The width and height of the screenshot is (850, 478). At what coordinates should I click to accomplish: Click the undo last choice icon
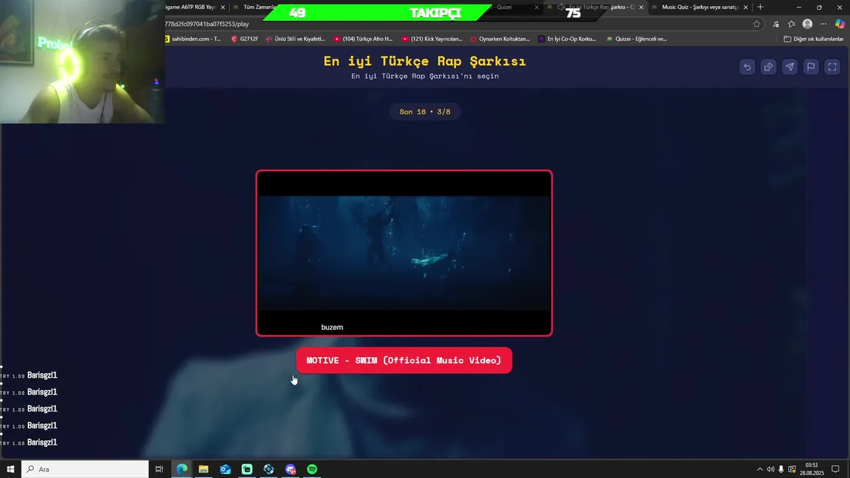tap(747, 67)
